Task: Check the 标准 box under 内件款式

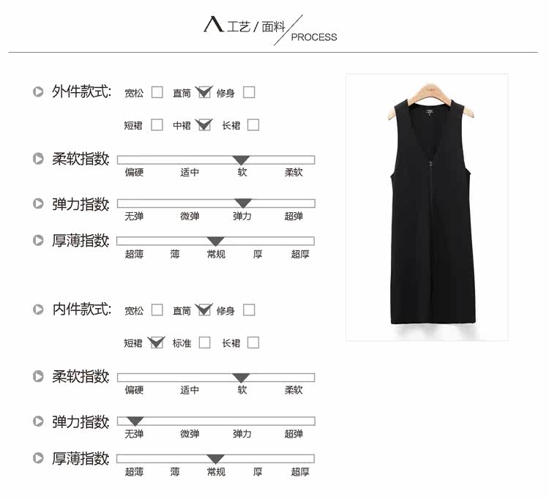Action: click(x=204, y=342)
